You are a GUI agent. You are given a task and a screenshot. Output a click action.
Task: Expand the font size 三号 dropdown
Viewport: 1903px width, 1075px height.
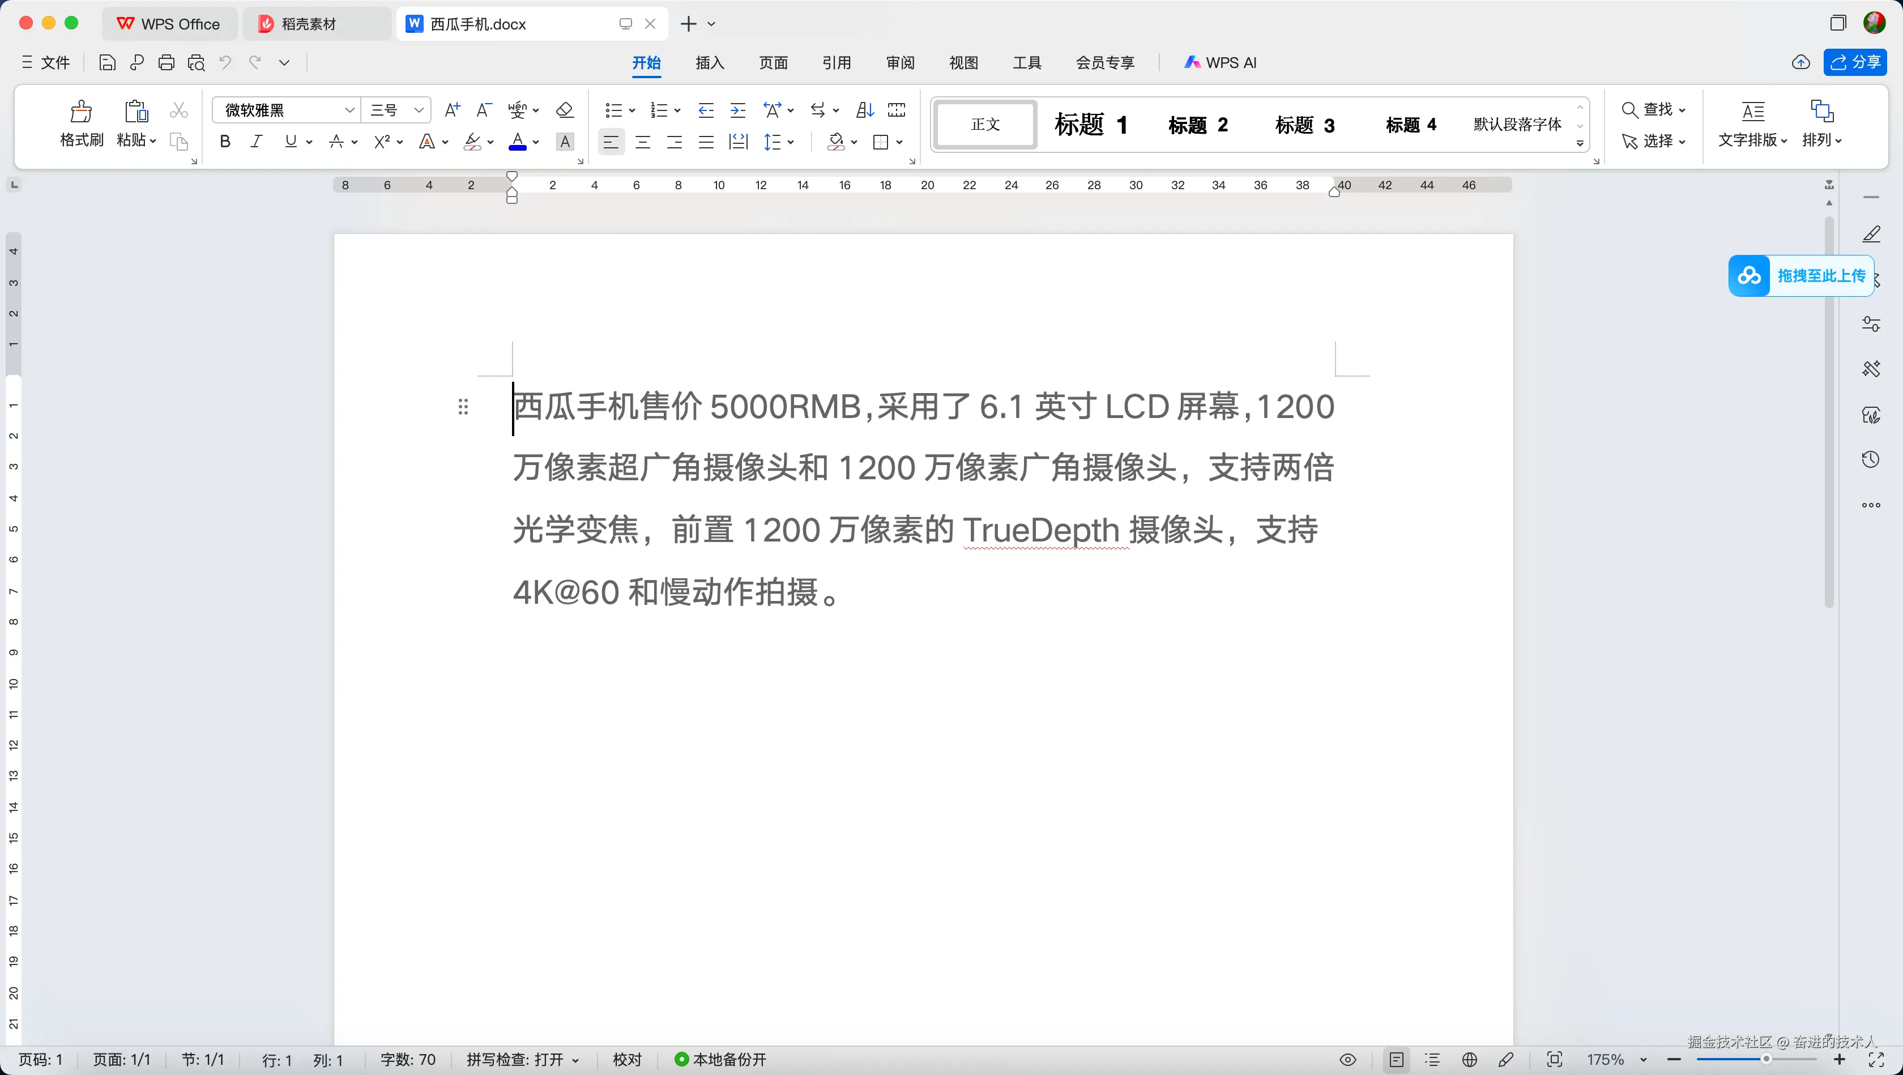pos(419,110)
